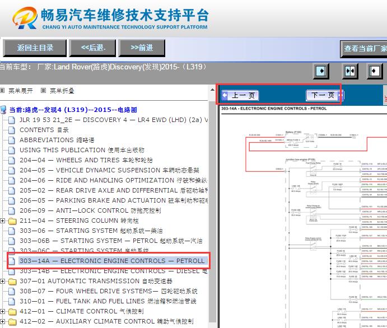Viewport: 387px width, 328px height.
Task: Open 303-14B ELECTRONIC ENGINE CONTROLS DIESEL
Action: click(x=114, y=271)
